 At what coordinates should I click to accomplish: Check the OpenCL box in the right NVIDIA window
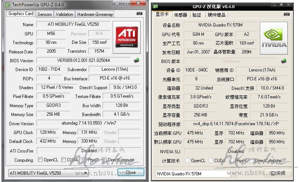click(187, 161)
